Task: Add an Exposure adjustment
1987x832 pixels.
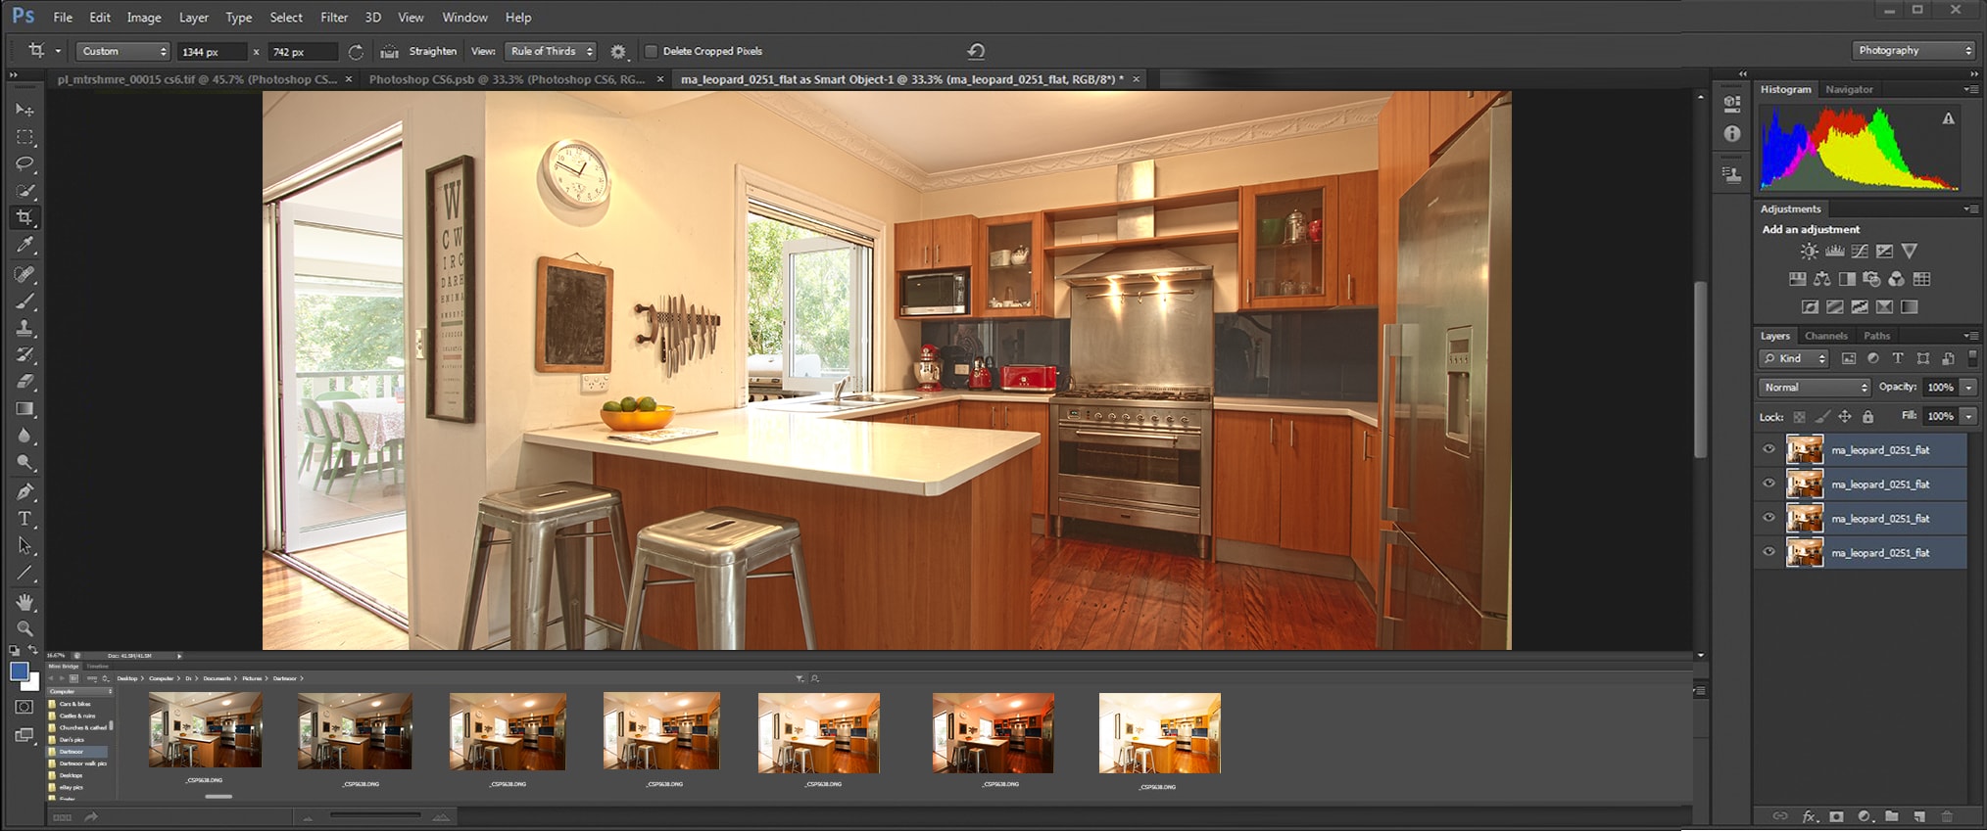Action: click(x=1884, y=252)
